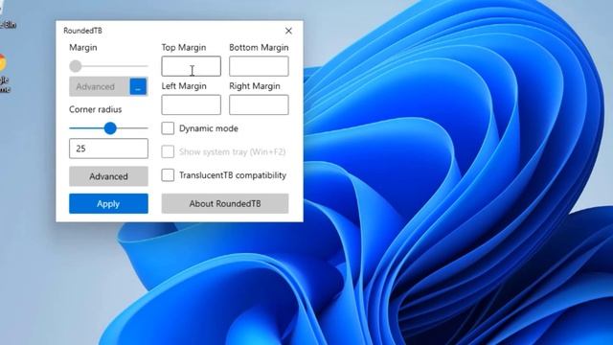
Task: Click the Bottom Margin label
Action: (259, 47)
